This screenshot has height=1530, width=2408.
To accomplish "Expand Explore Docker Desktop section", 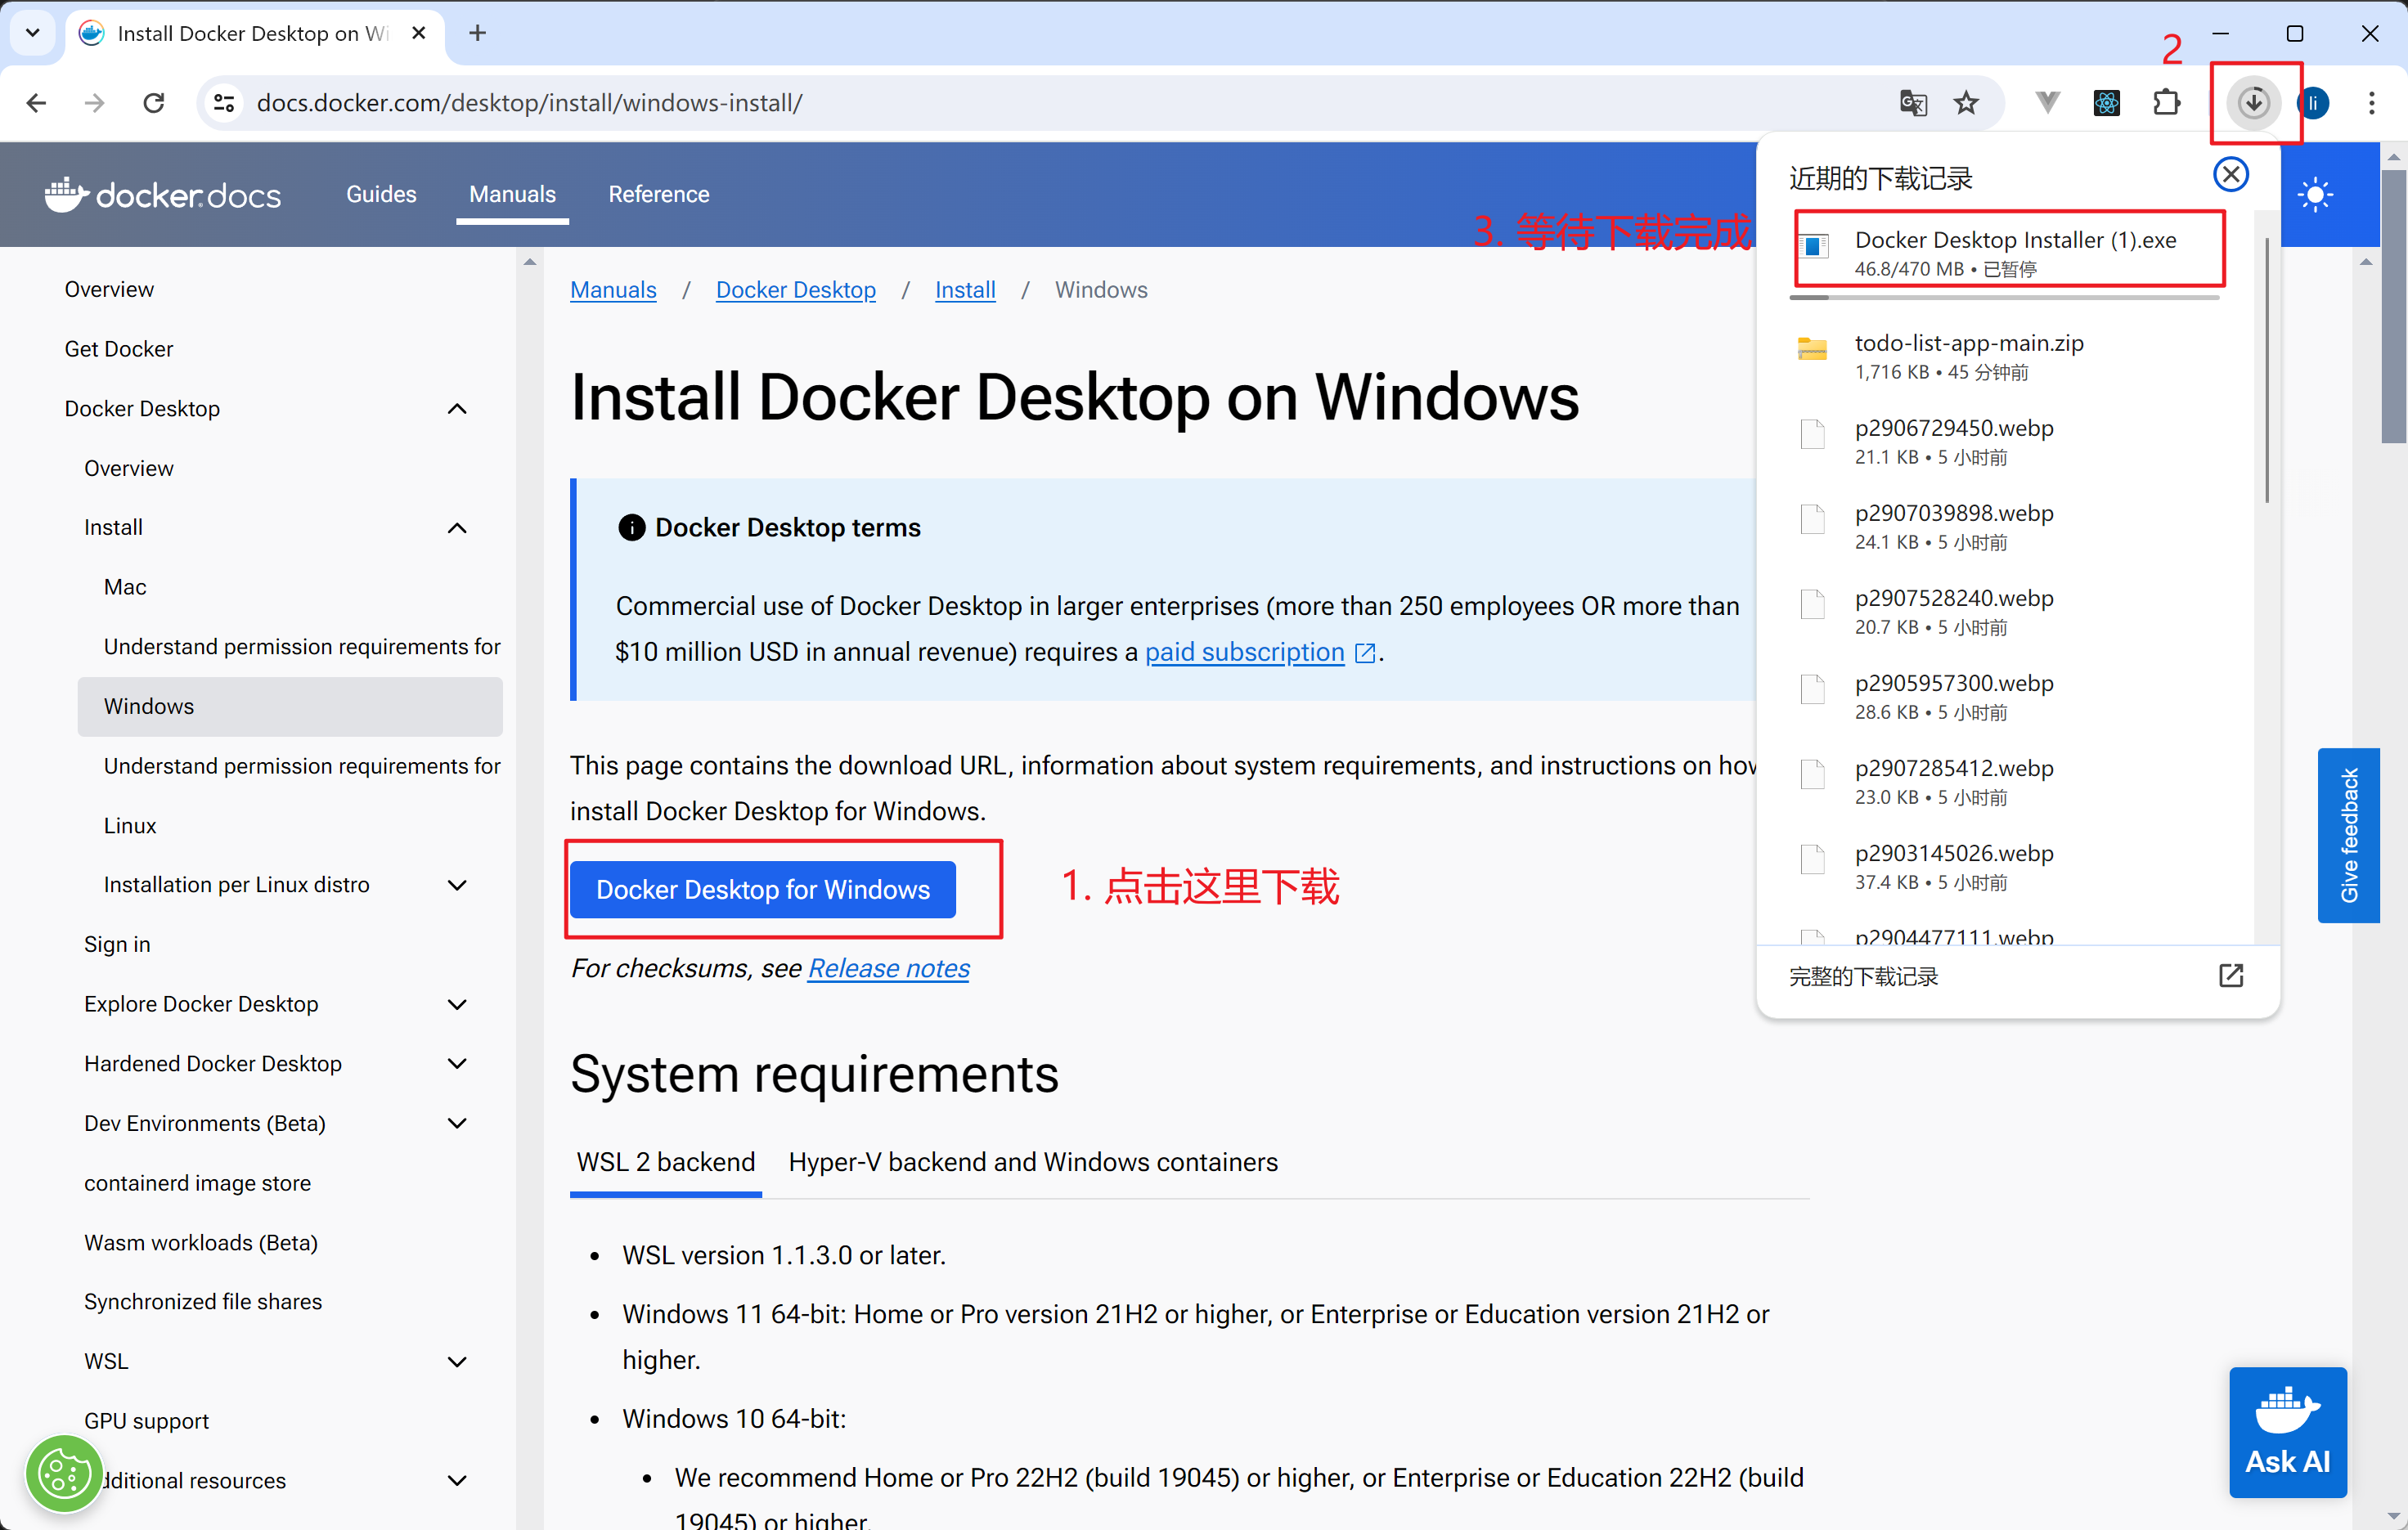I will (x=457, y=1004).
